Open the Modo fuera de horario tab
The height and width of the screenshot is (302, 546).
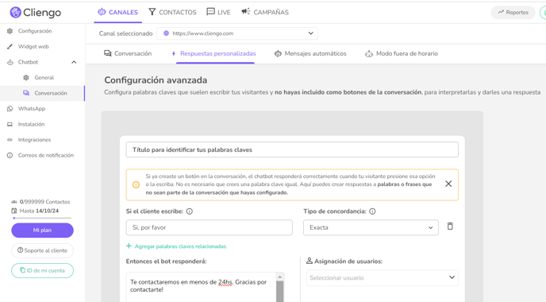point(401,53)
